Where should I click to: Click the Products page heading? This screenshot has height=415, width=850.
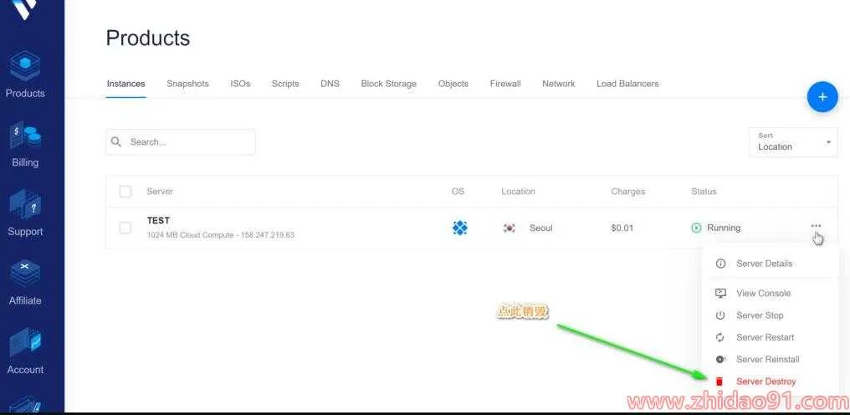tap(148, 38)
